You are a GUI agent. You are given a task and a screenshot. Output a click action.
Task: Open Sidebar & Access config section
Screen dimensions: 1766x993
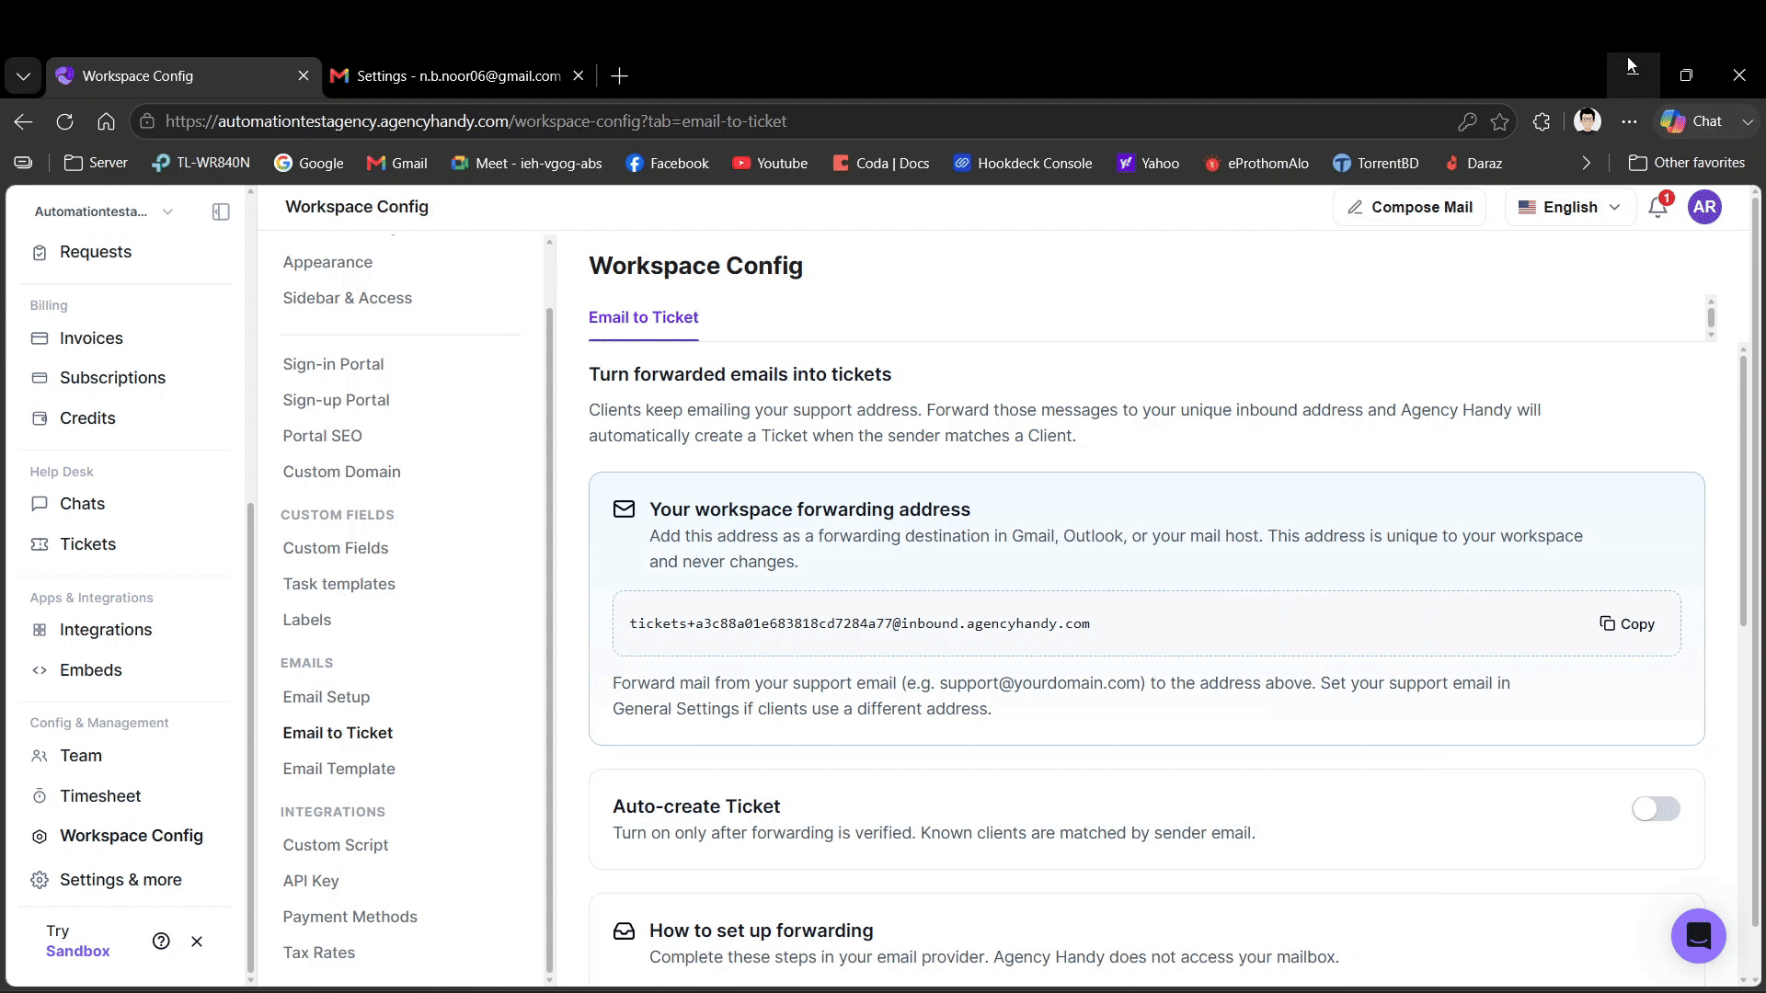347,298
